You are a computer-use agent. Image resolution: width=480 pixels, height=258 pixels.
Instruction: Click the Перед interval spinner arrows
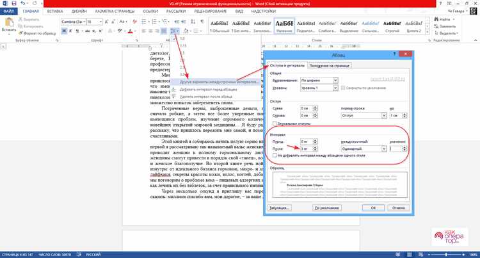coord(316,141)
